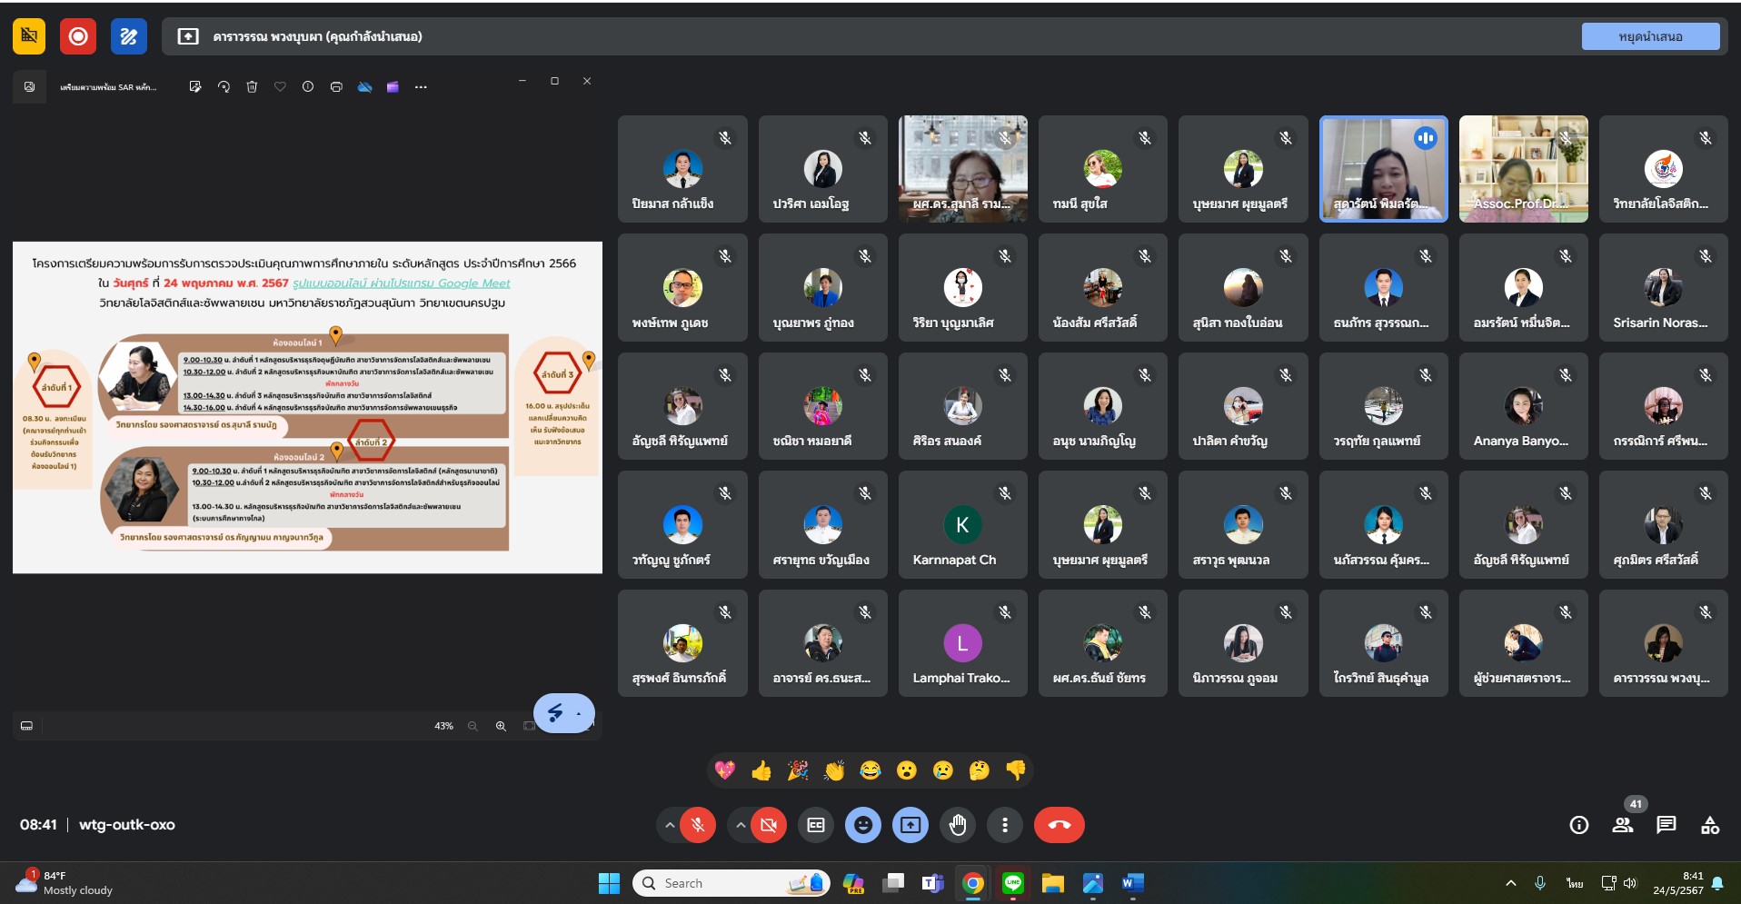Toggle closed captions on
The height and width of the screenshot is (904, 1741).
(x=816, y=825)
